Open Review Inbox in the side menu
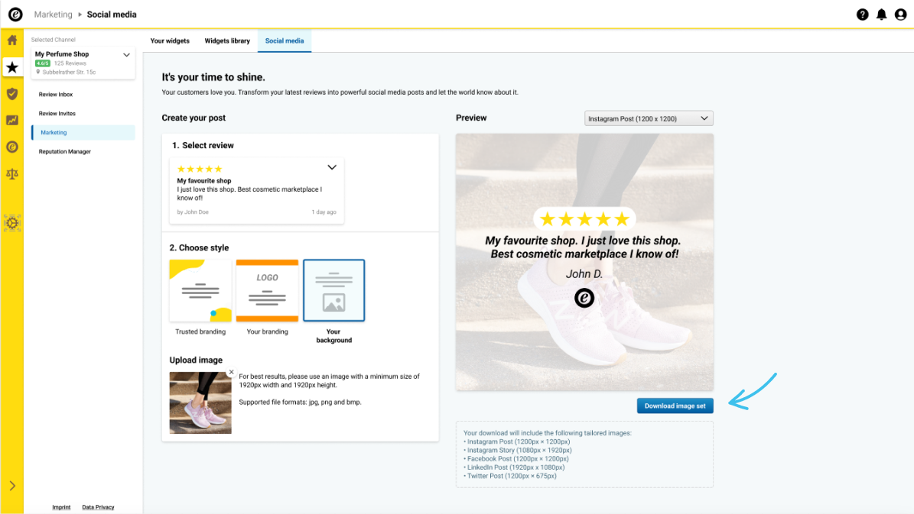This screenshot has height=514, width=914. [56, 94]
